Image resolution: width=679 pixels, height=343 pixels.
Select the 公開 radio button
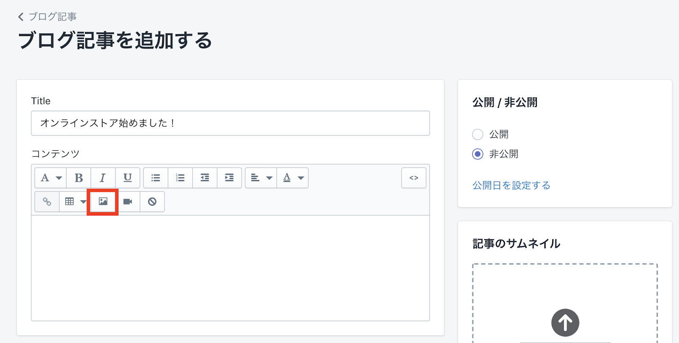(478, 135)
